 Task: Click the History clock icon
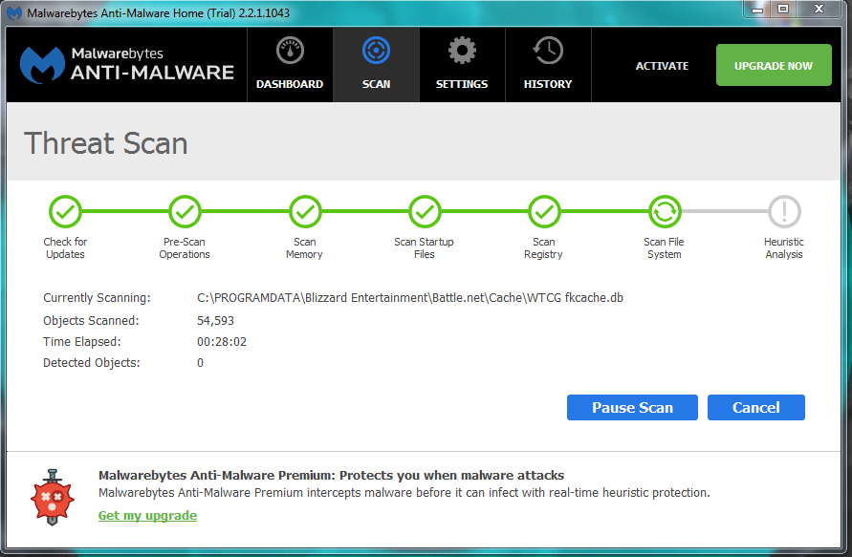click(548, 51)
